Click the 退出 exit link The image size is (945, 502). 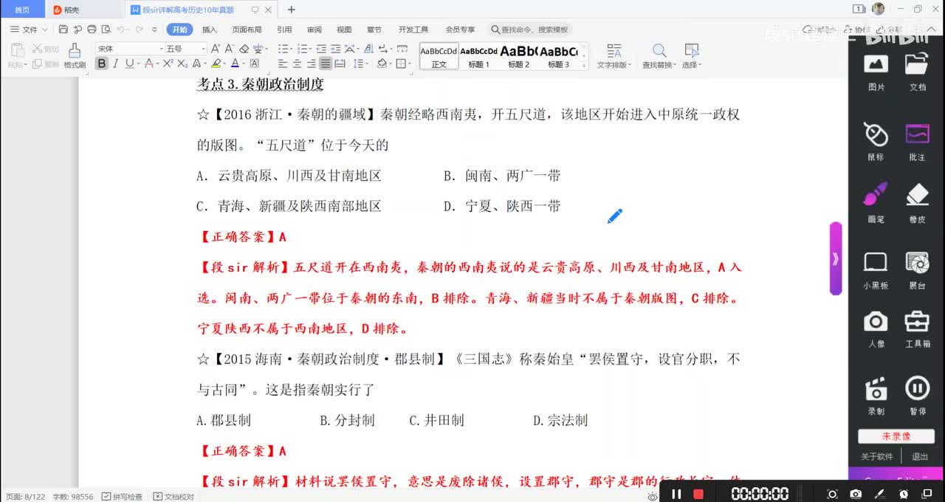click(920, 456)
